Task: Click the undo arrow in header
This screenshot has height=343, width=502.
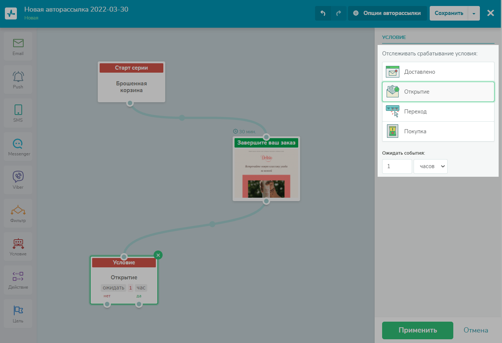Action: coord(323,13)
